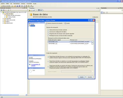The width and height of the screenshot is (123, 98).
Task: Click the Nueva consulta toolbar icon
Action: click(x=2, y=6)
